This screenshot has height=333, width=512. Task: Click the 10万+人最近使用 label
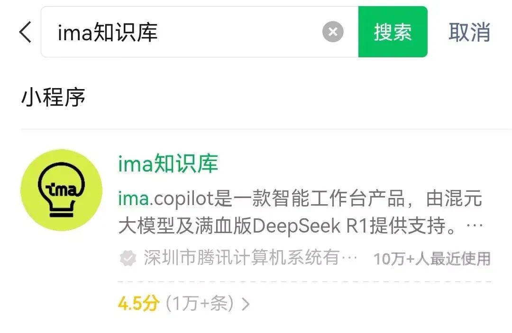[432, 259]
